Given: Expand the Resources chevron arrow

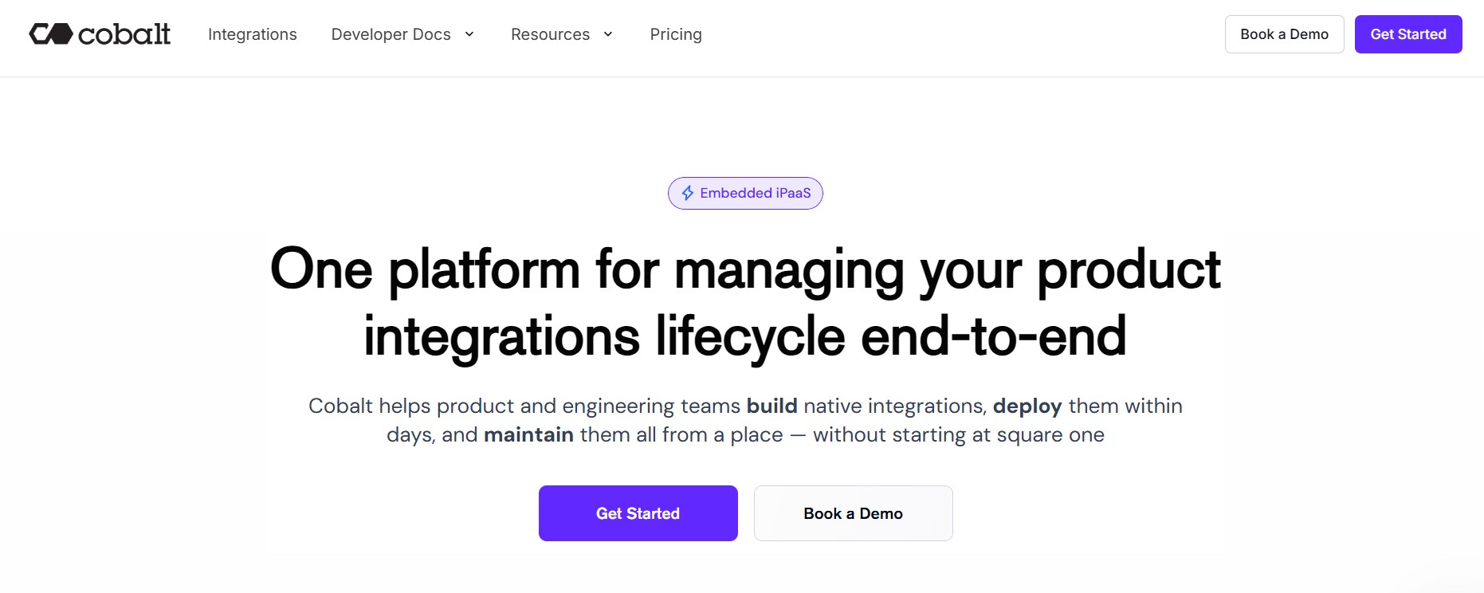Looking at the screenshot, I should point(608,34).
